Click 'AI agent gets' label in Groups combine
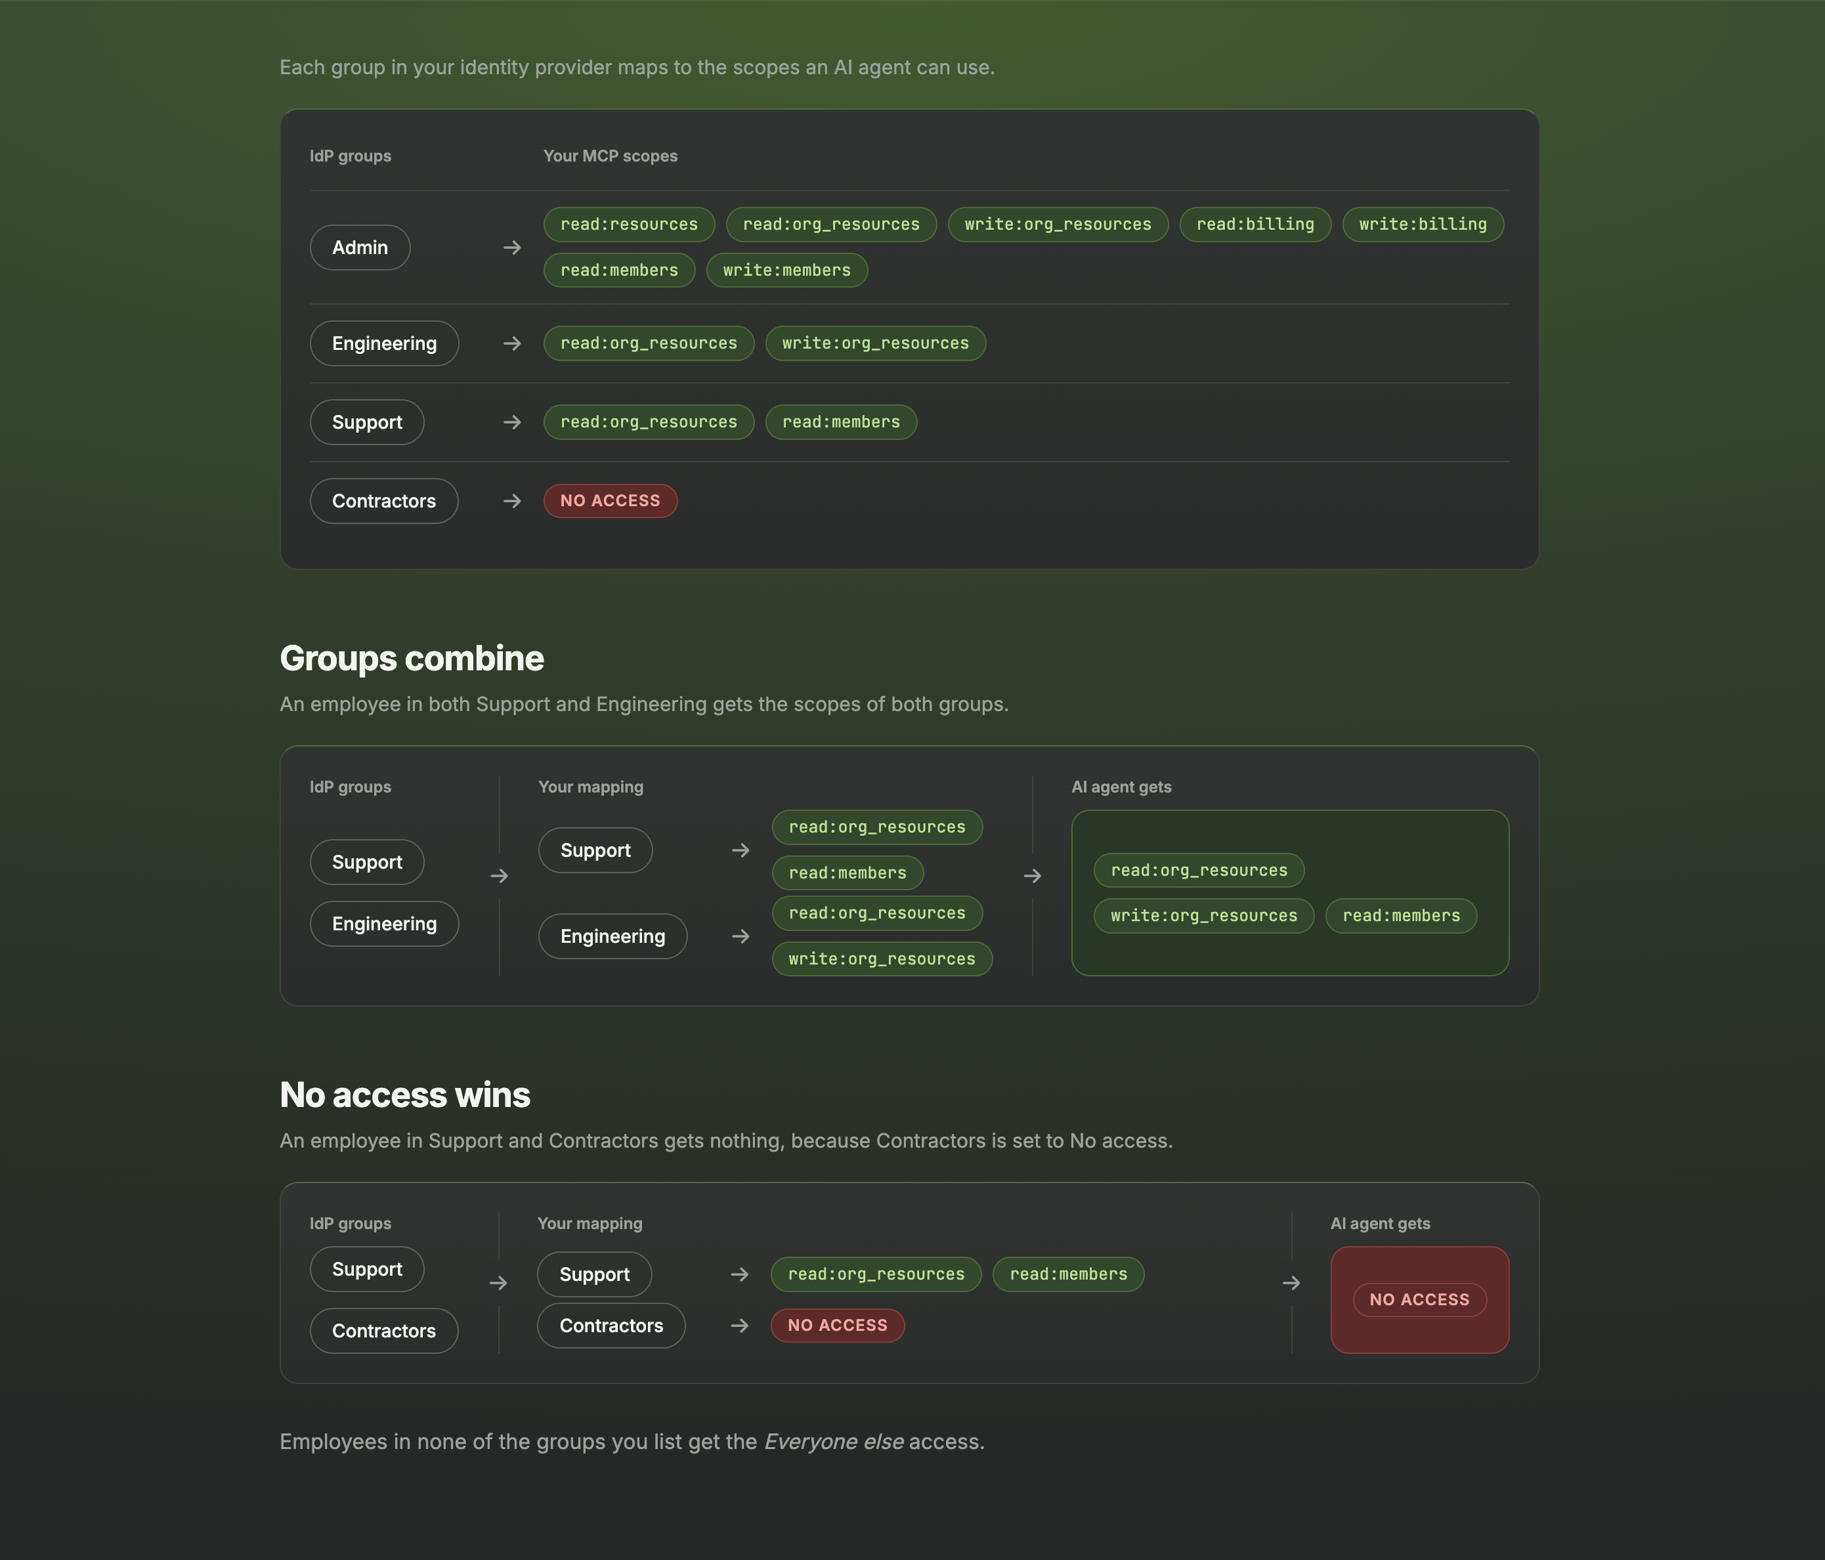 [1121, 787]
